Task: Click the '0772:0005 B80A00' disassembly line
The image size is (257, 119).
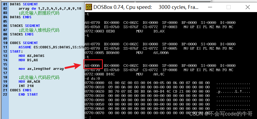Action: tap(127, 53)
